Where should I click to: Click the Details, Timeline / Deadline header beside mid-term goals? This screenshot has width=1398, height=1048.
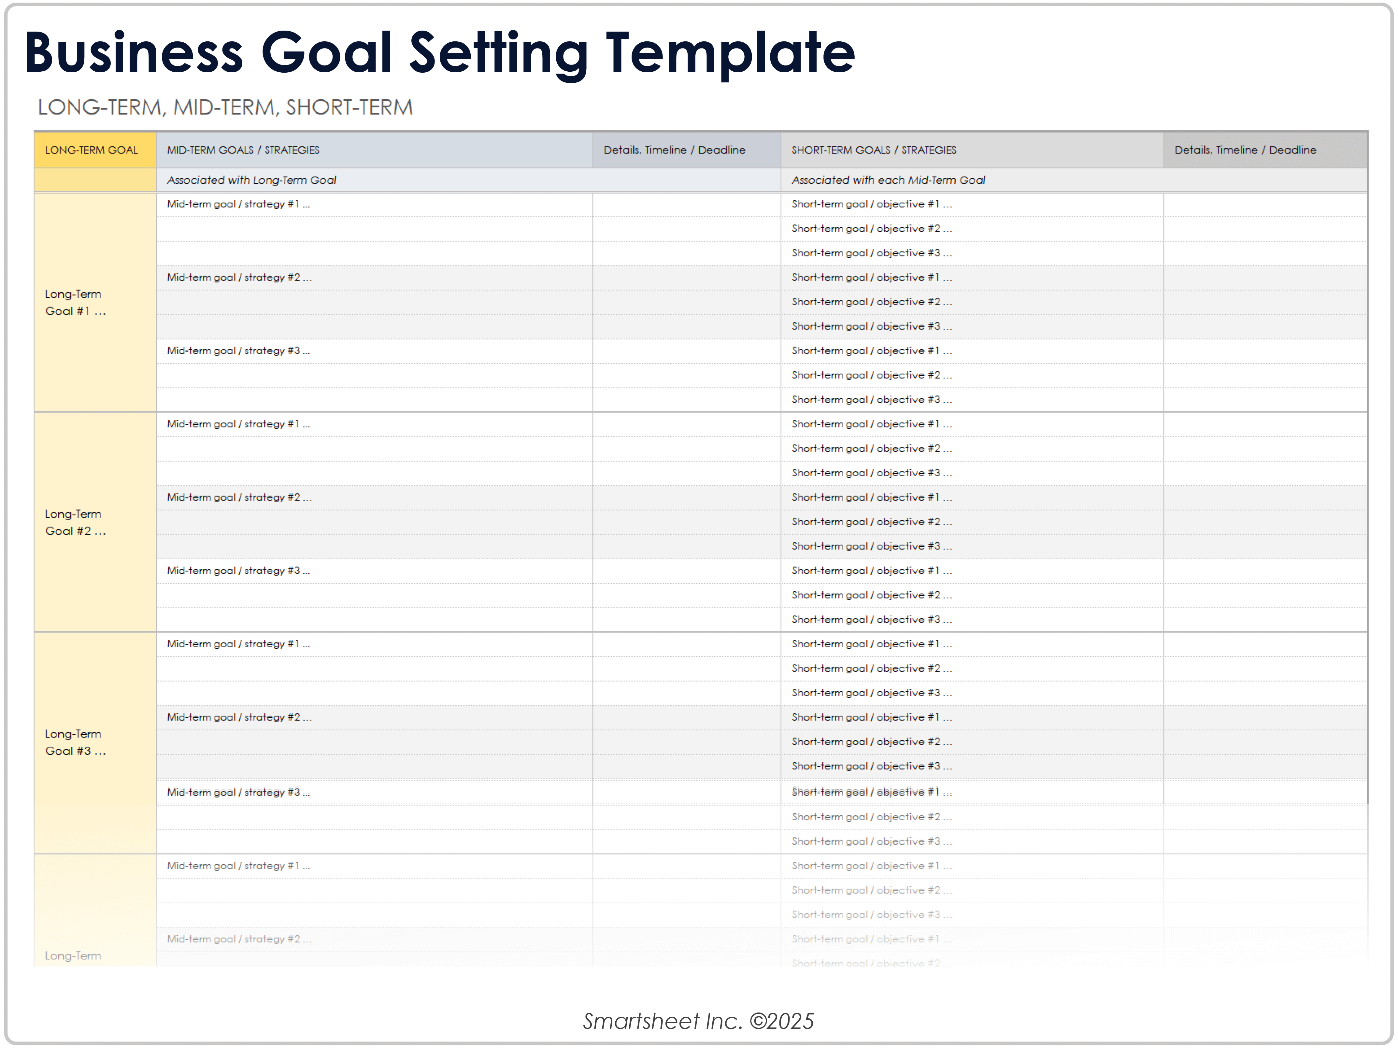[x=674, y=151]
